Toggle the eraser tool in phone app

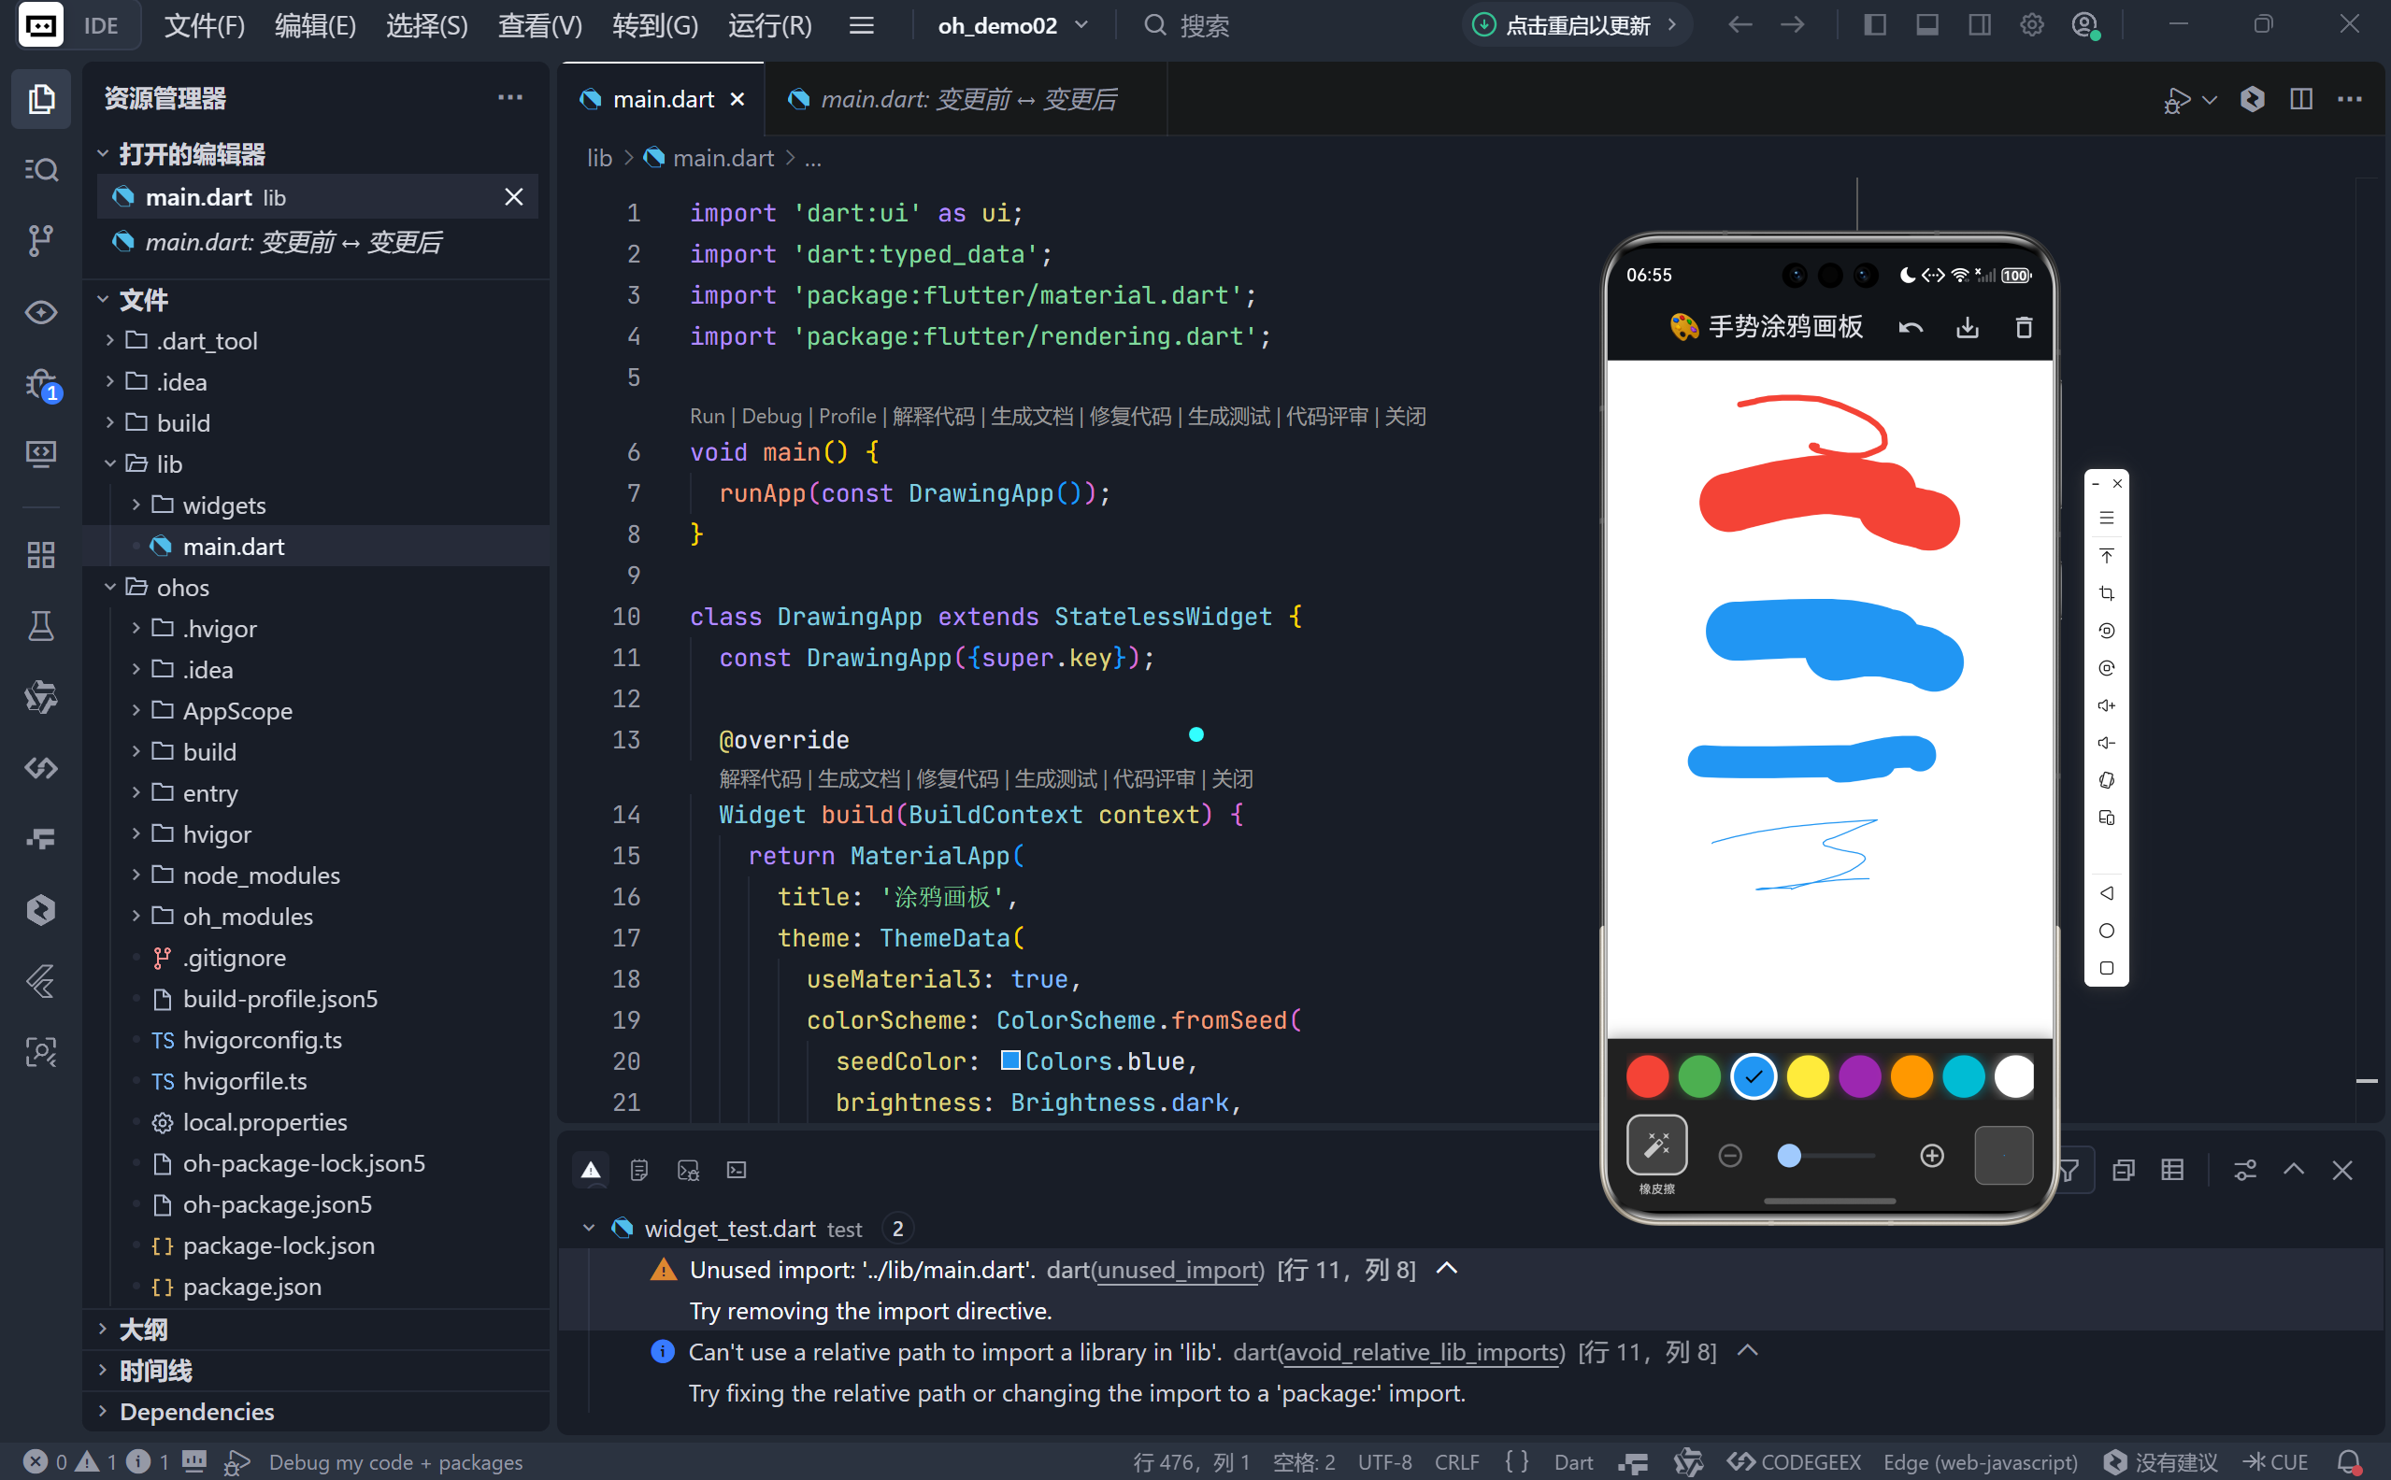coord(1656,1146)
